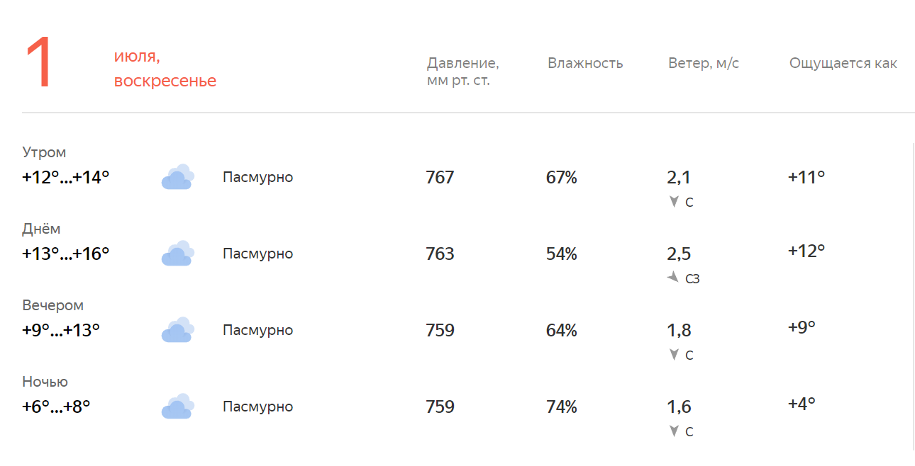
Task: Click the vertical scrollbar on the right edge
Action: [914, 297]
